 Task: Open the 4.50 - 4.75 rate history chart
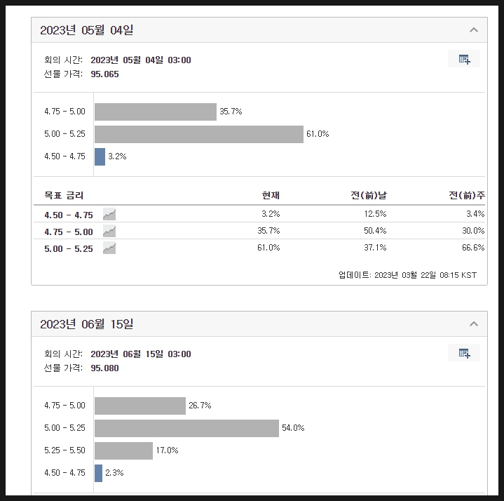point(109,214)
